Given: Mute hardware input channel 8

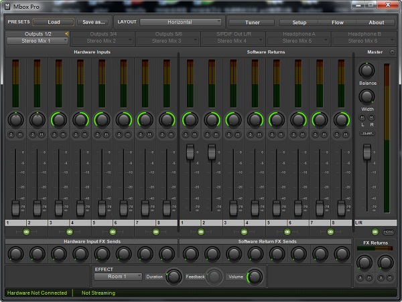Looking at the screenshot, I should pos(171,134).
